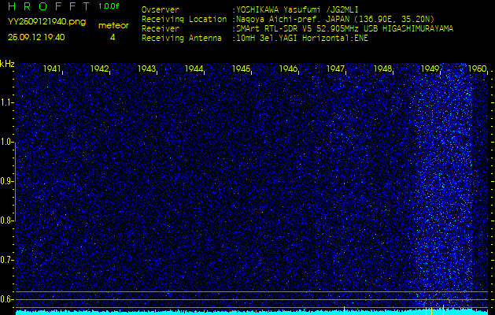Click the meteor count value 4

(113, 37)
